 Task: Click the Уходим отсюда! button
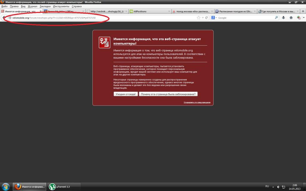(126, 94)
